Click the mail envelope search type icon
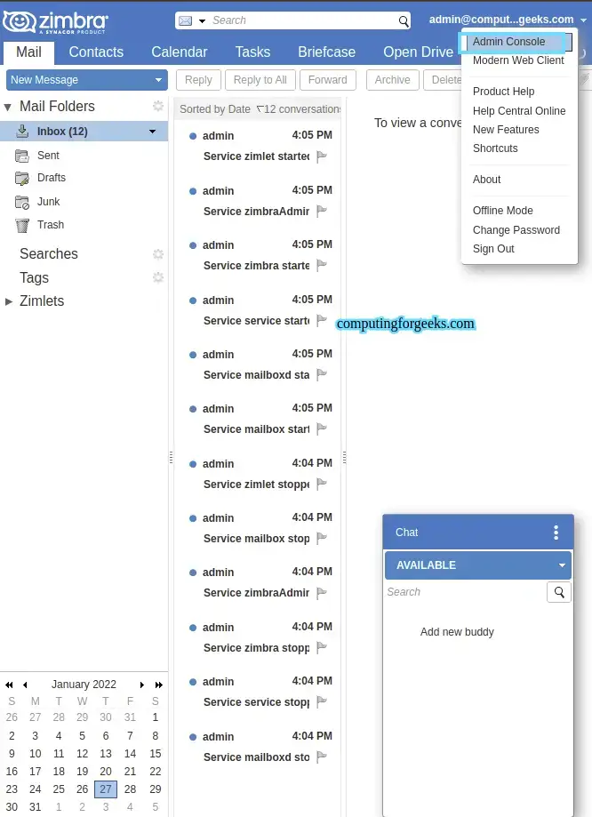Viewport: 592px width, 817px height. 185,20
